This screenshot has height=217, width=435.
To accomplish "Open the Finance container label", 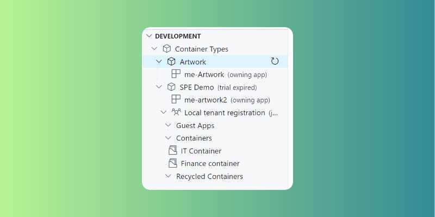I will click(x=210, y=164).
